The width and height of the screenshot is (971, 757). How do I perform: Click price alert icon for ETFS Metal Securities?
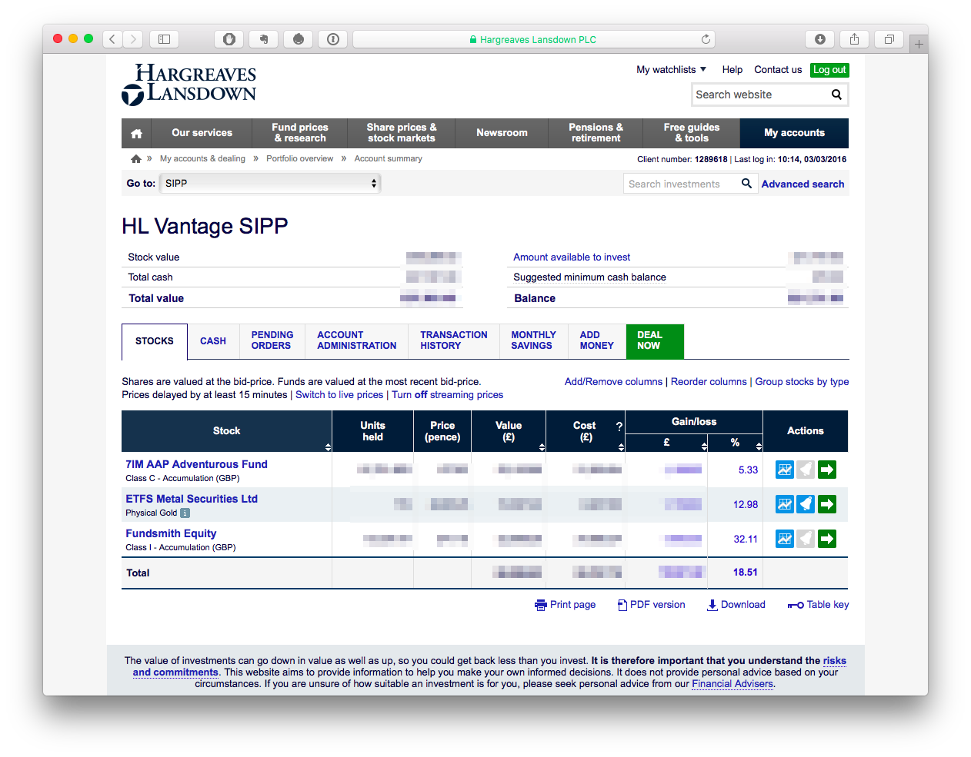806,504
